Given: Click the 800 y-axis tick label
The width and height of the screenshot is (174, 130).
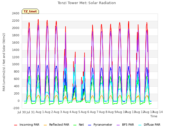Looking at the screenshot, I should (17, 71).
